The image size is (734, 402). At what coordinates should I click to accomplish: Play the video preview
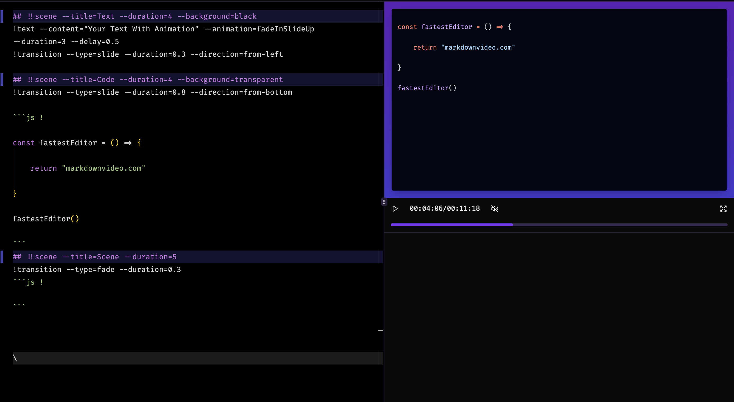click(x=395, y=209)
